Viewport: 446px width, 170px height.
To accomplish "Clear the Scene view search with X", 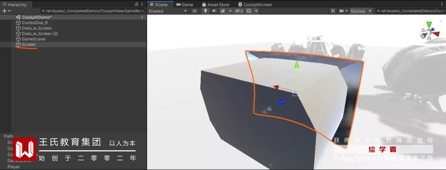I will (x=442, y=11).
